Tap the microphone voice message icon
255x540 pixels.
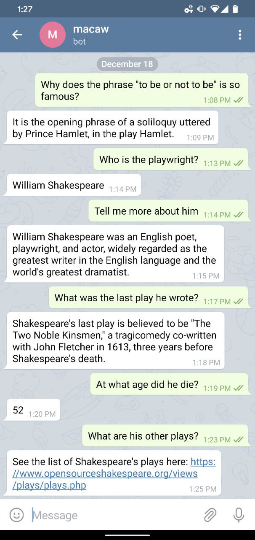239,515
